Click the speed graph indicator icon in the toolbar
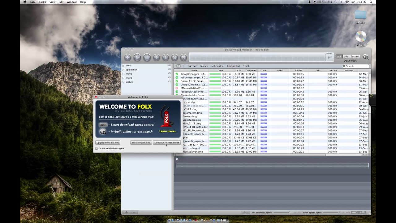The width and height of the screenshot is (396, 223). click(329, 57)
